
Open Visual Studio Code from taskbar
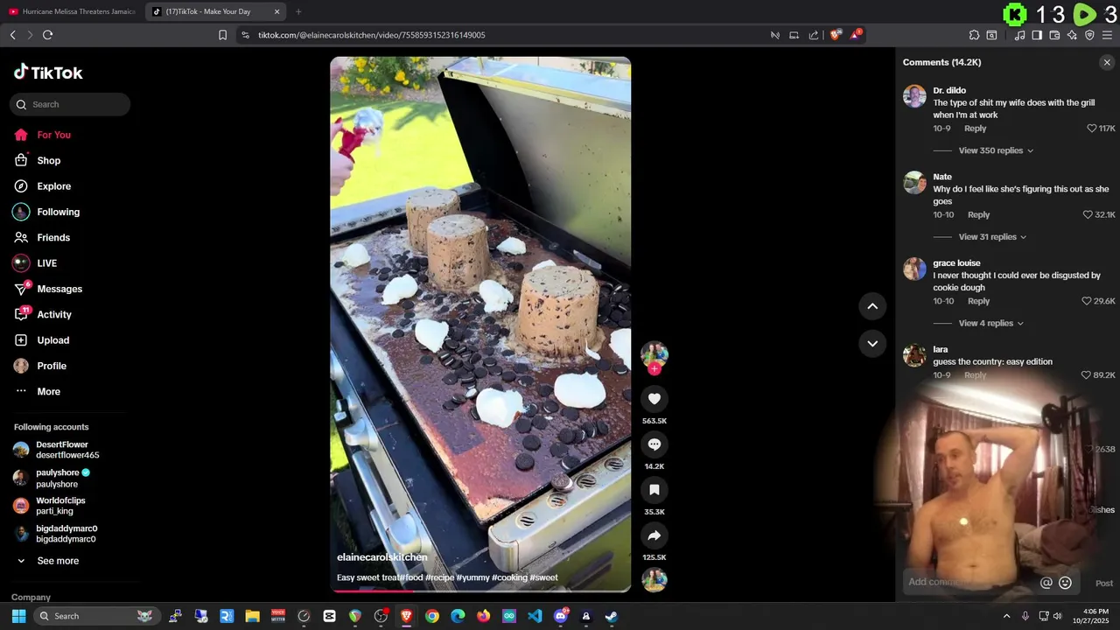click(x=535, y=616)
